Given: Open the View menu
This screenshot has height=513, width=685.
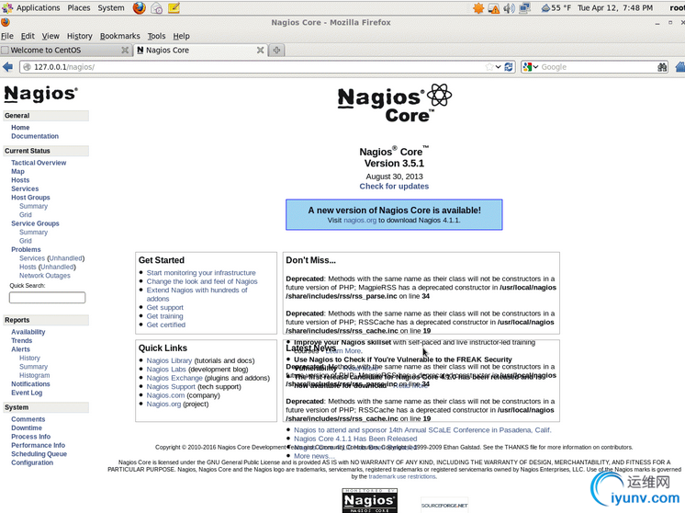Looking at the screenshot, I should [51, 36].
